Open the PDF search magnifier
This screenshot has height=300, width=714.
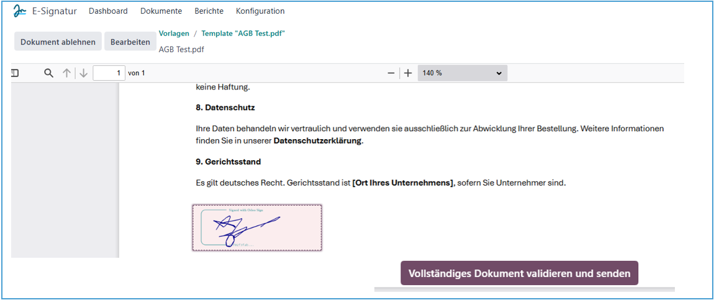point(48,73)
